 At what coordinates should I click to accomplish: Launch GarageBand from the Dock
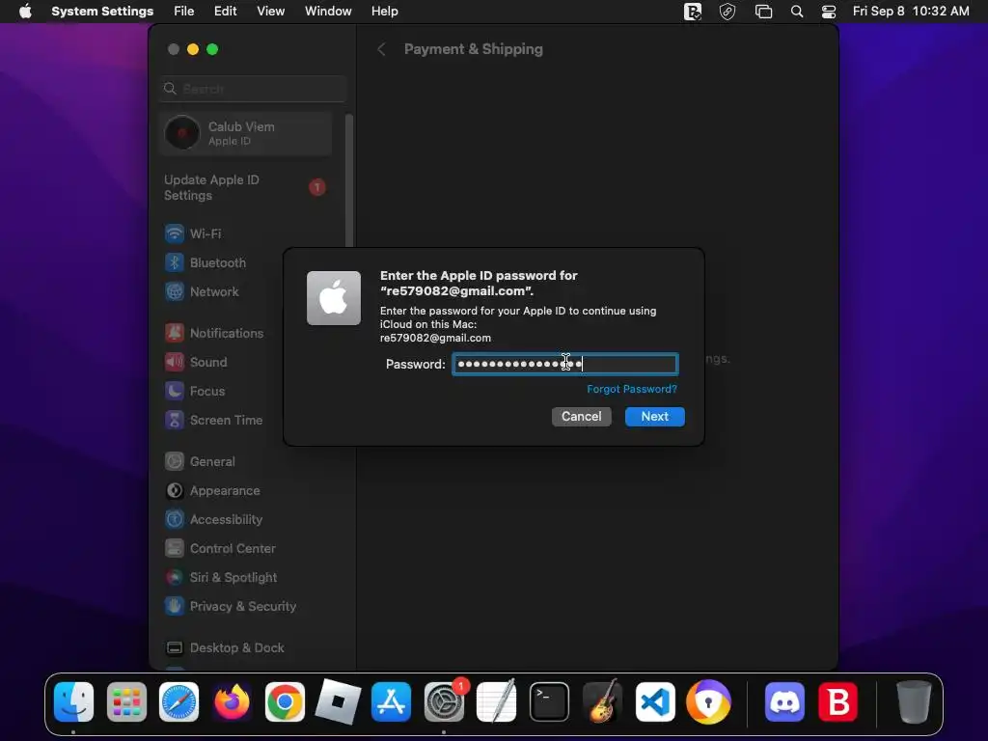tap(602, 702)
